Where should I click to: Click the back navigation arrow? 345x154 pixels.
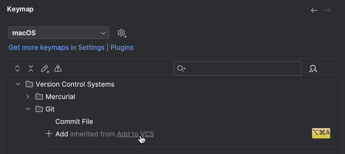pyautogui.click(x=314, y=10)
